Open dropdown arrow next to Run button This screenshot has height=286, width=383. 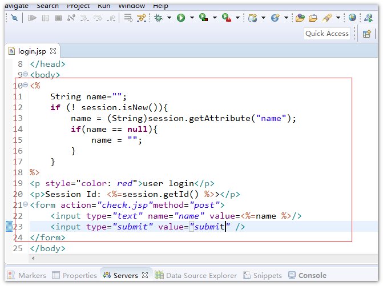click(192, 18)
